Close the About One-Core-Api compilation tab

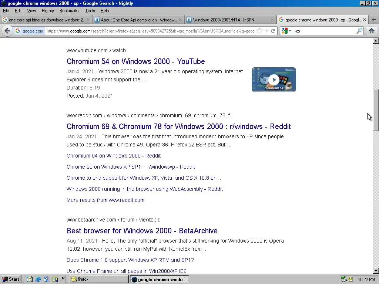tap(180, 20)
